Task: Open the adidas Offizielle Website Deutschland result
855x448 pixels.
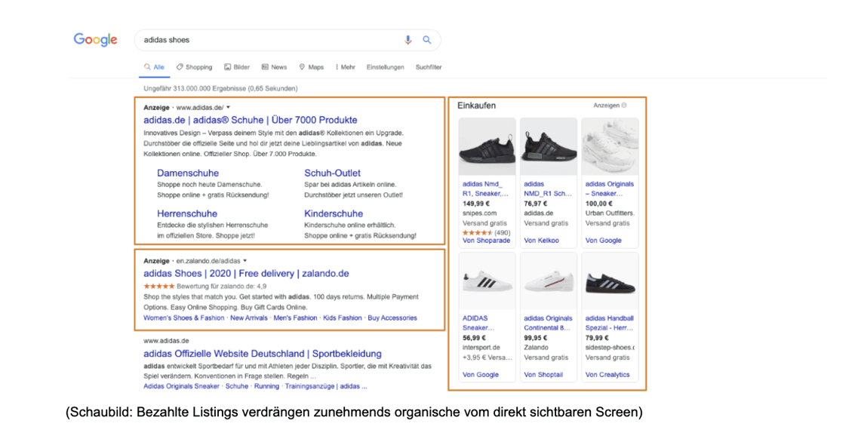Action: coord(262,354)
